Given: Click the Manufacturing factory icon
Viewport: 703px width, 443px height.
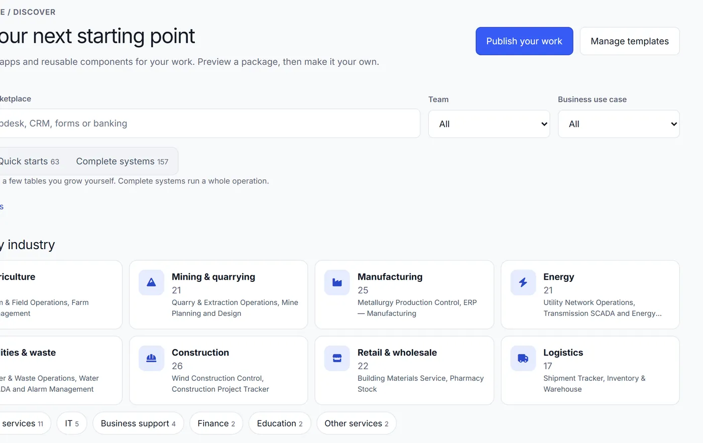Looking at the screenshot, I should [337, 282].
